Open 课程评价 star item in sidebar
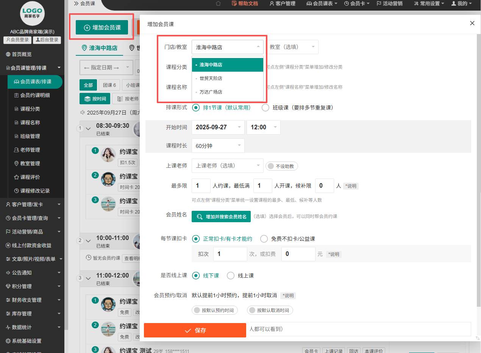Viewport: 481px width, 353px height. [30, 177]
